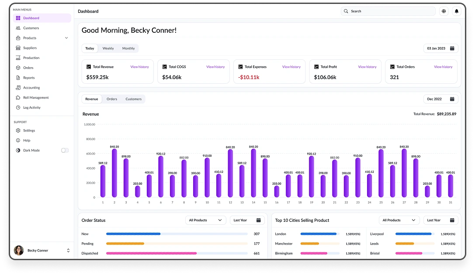This screenshot has width=475, height=275.
Task: Click the Total Expenses chart icon
Action: [240, 67]
